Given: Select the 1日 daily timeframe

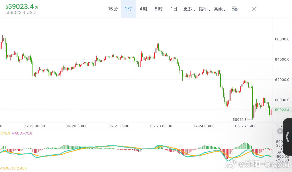Looking at the screenshot, I should 173,9.
